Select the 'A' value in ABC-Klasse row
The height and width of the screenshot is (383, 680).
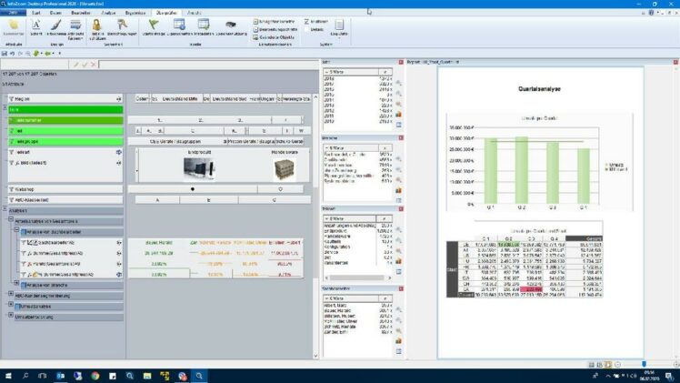[157, 199]
